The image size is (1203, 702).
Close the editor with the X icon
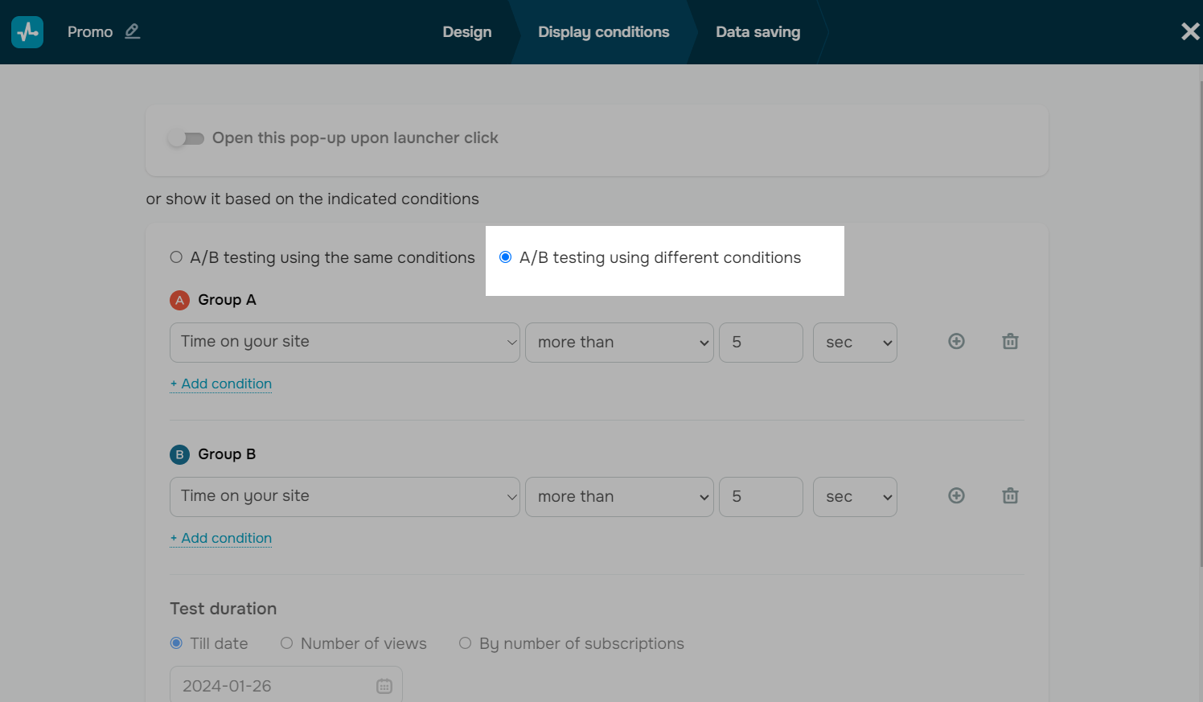[1189, 31]
